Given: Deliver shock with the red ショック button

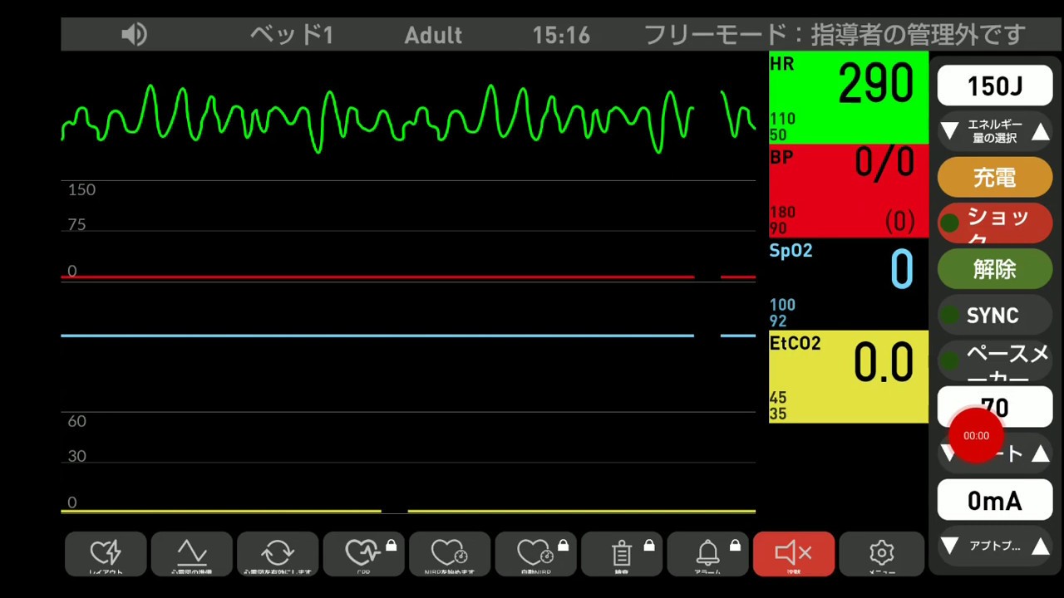Looking at the screenshot, I should pos(995,223).
